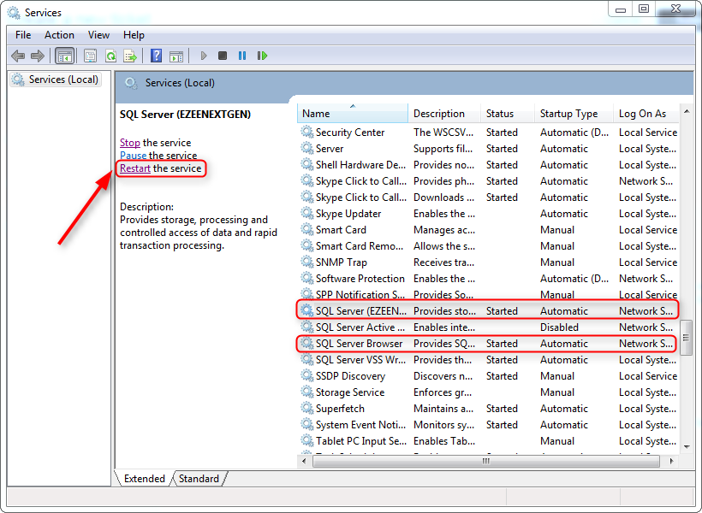The height and width of the screenshot is (513, 702).
Task: Toggle the Show/Hide Console Tree icon
Action: pyautogui.click(x=64, y=56)
